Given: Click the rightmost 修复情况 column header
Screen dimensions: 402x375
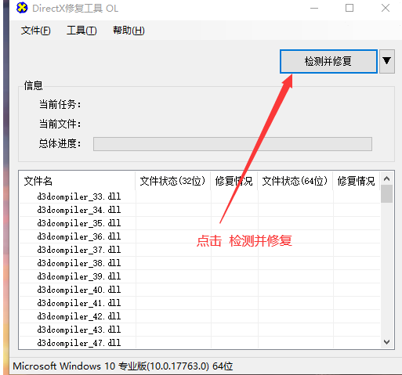Looking at the screenshot, I should [x=356, y=181].
